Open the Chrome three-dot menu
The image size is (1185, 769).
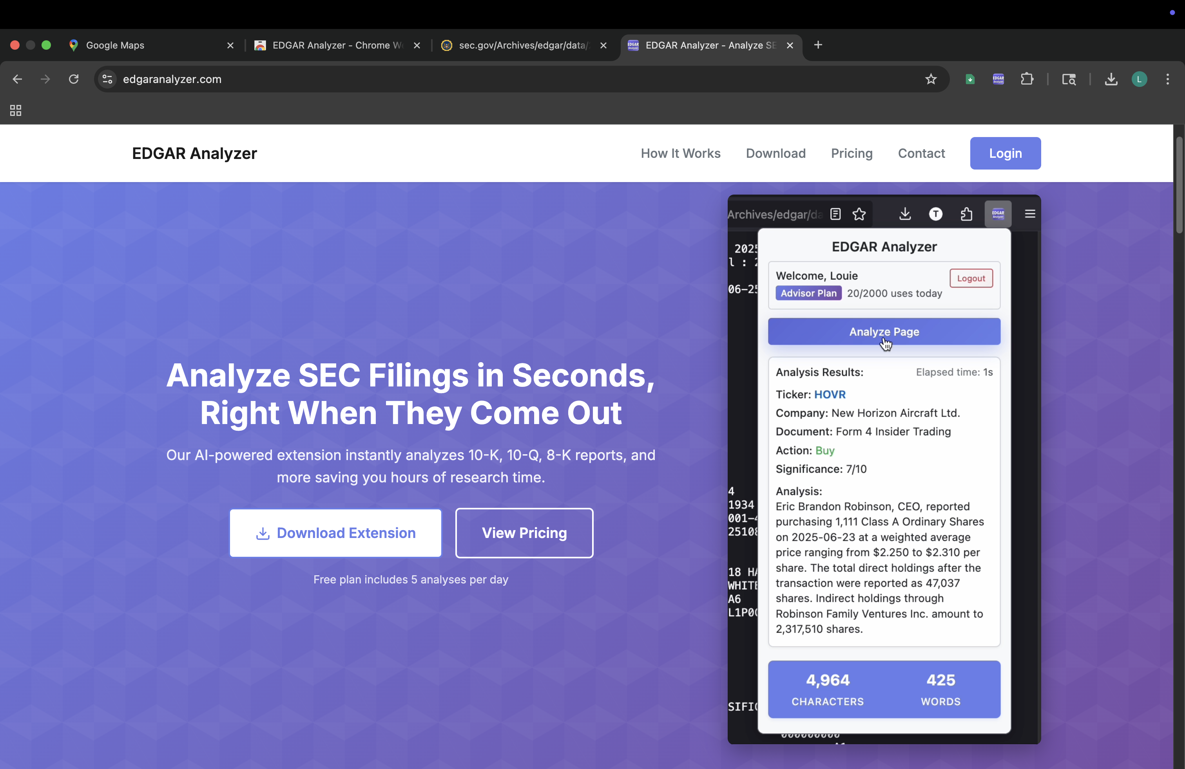click(1168, 79)
